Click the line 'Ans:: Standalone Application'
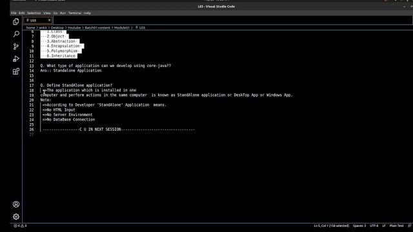The height and width of the screenshot is (232, 413). (71, 70)
